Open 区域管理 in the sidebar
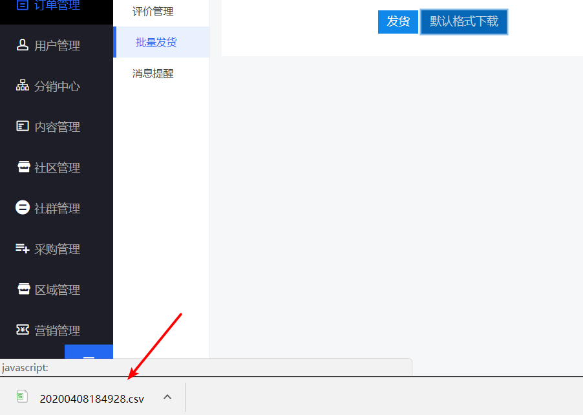The image size is (583, 415). [x=58, y=290]
